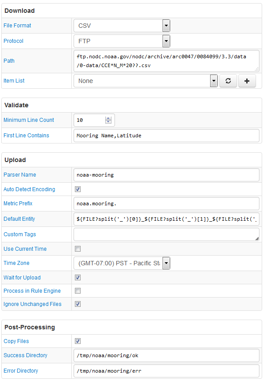The image size is (263, 381).
Task: Click the Error Directory label link
Action: tap(21, 371)
